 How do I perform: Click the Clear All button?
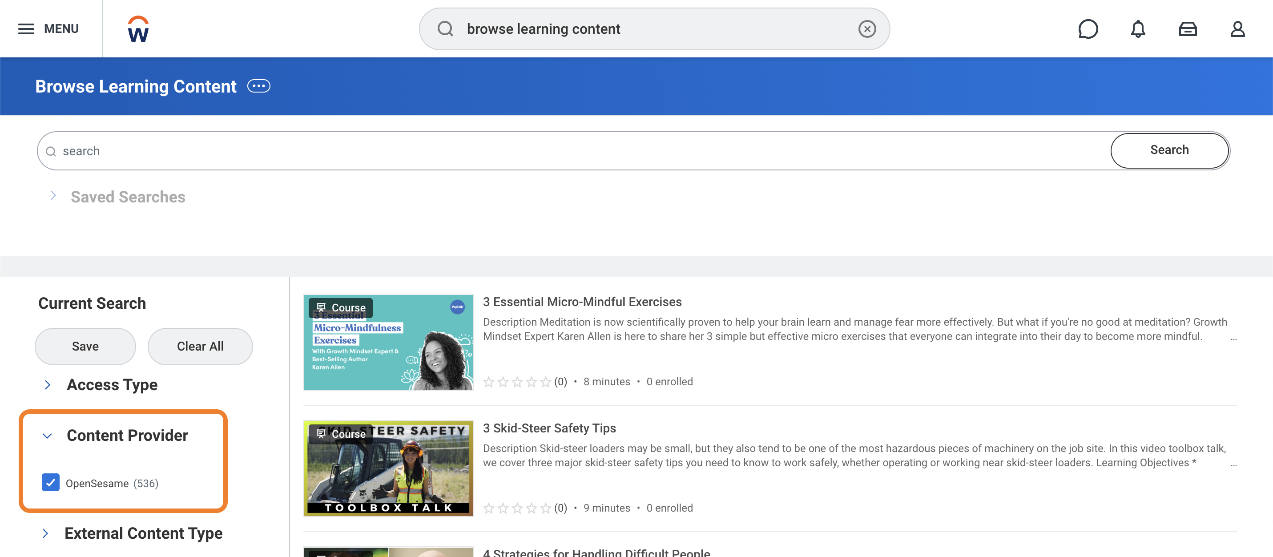200,347
